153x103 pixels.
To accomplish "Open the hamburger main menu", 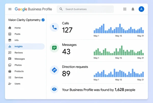I will click(x=10, y=9).
